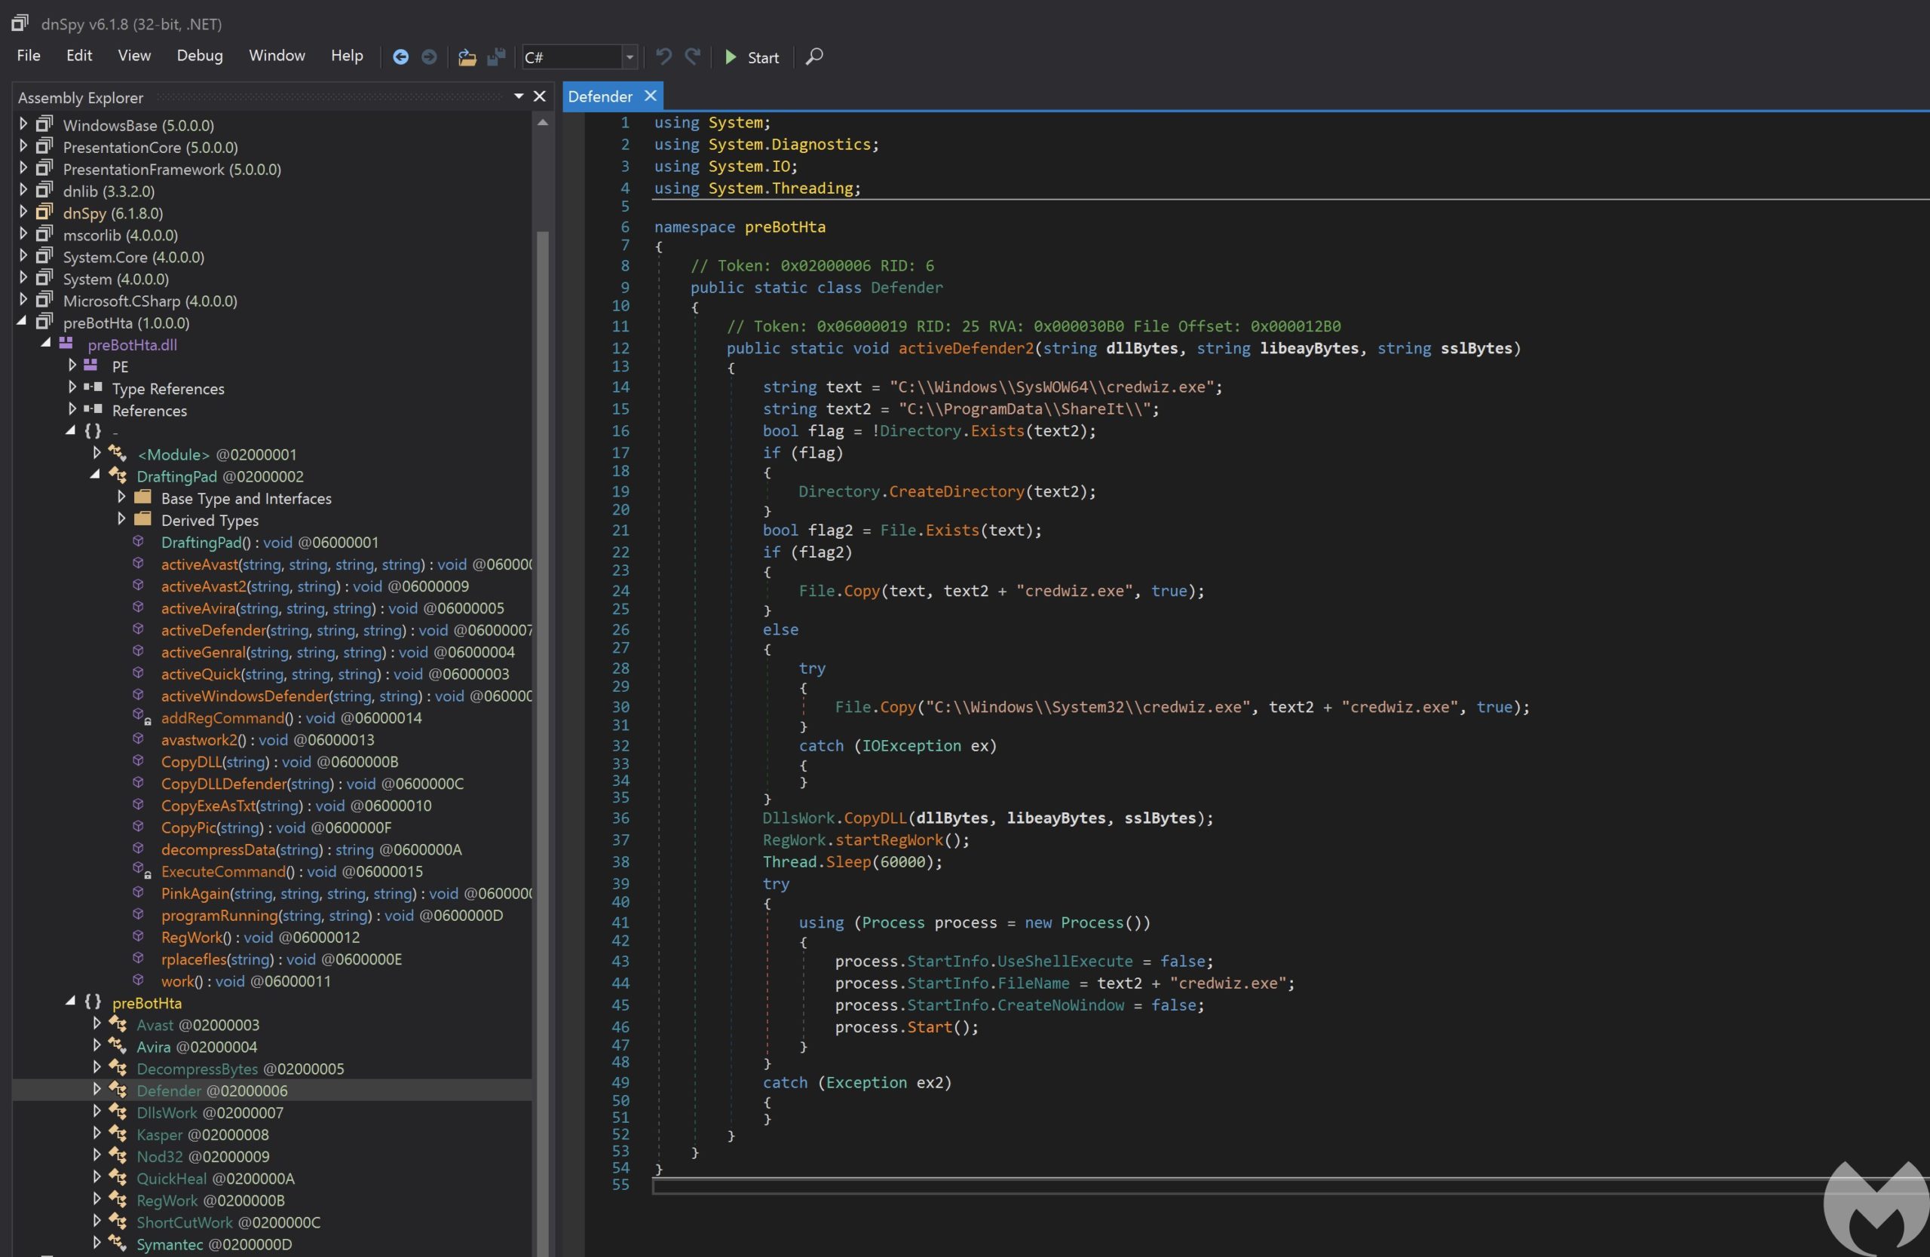Select activeDefender method in tree
1930x1257 pixels.
(x=347, y=630)
